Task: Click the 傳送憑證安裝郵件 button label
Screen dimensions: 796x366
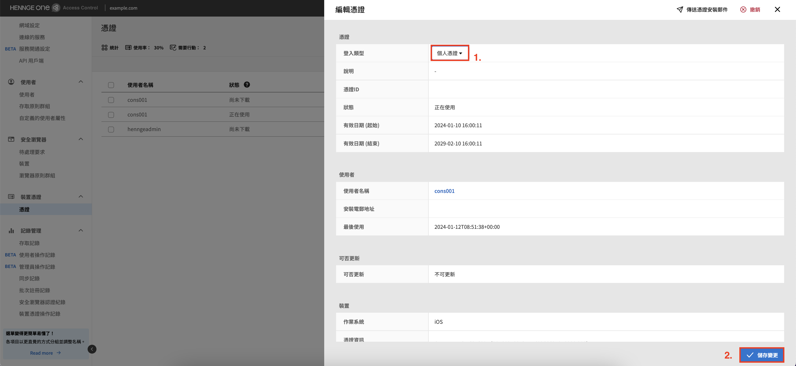Action: coord(707,10)
